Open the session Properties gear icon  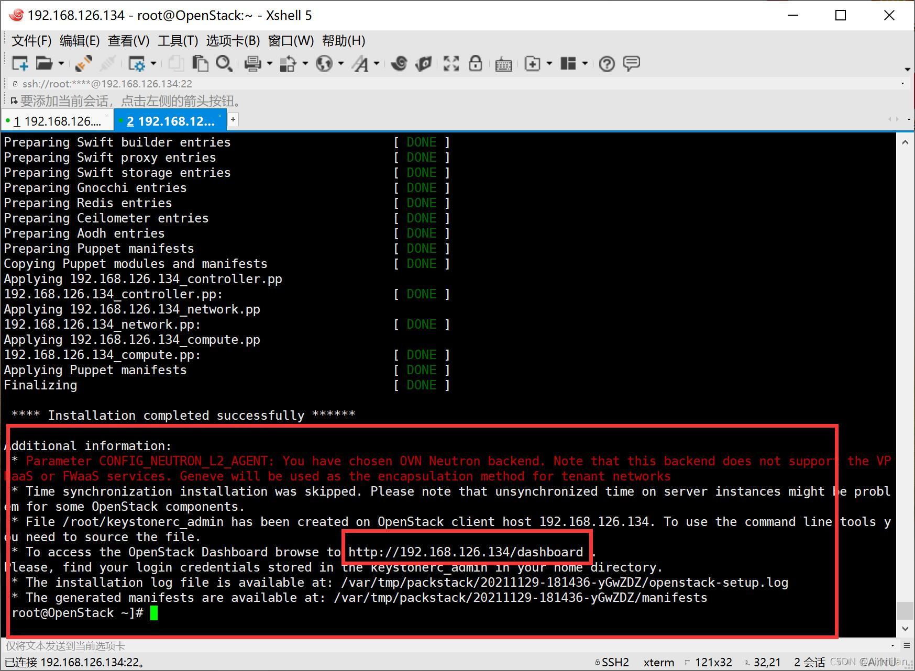point(137,63)
